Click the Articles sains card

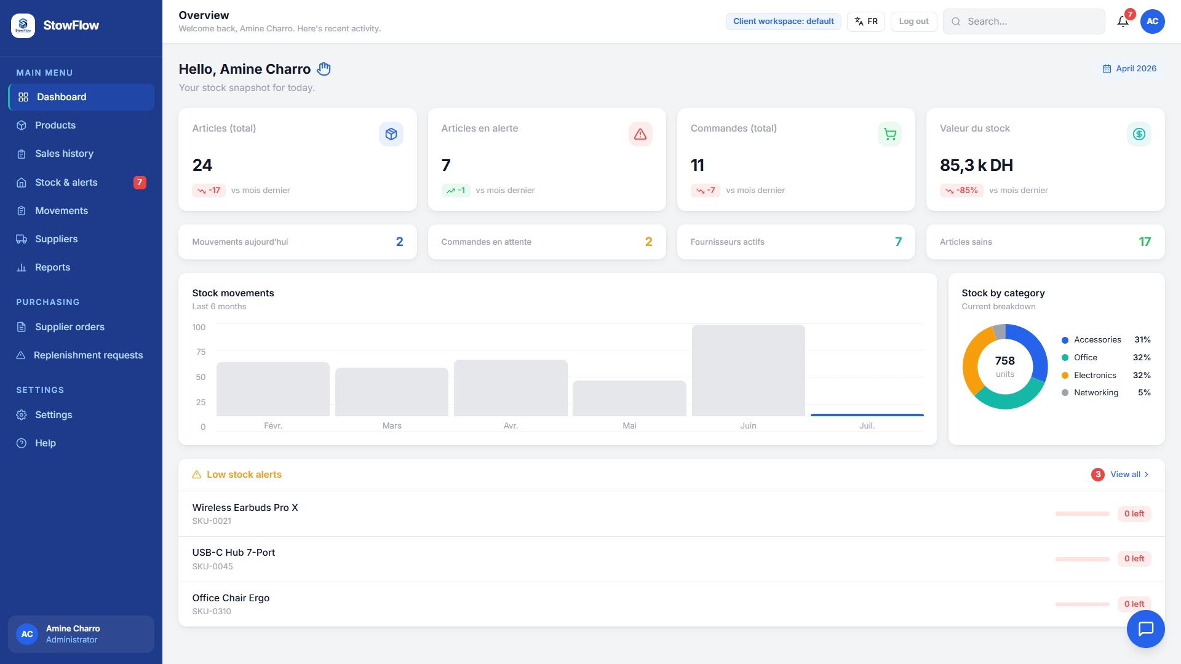(1045, 242)
